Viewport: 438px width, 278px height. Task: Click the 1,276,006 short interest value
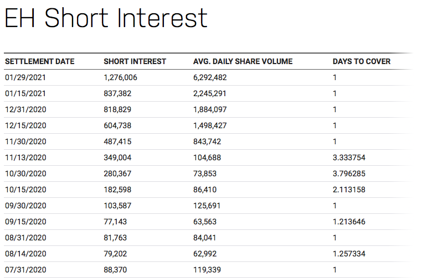coord(120,77)
